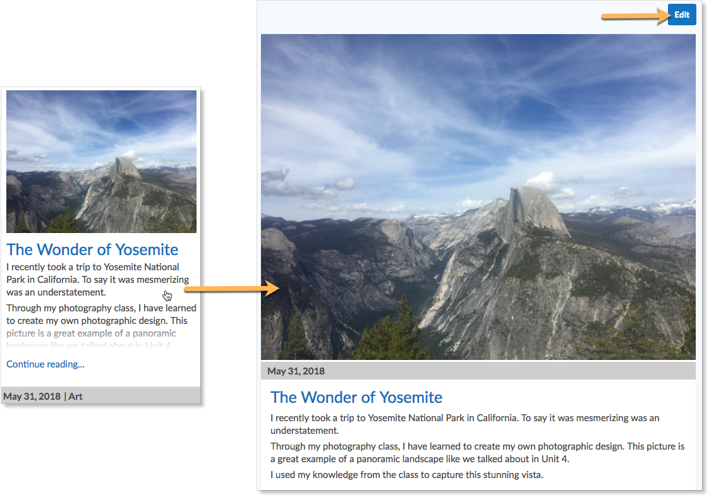Open the Continue reading link

(x=45, y=364)
